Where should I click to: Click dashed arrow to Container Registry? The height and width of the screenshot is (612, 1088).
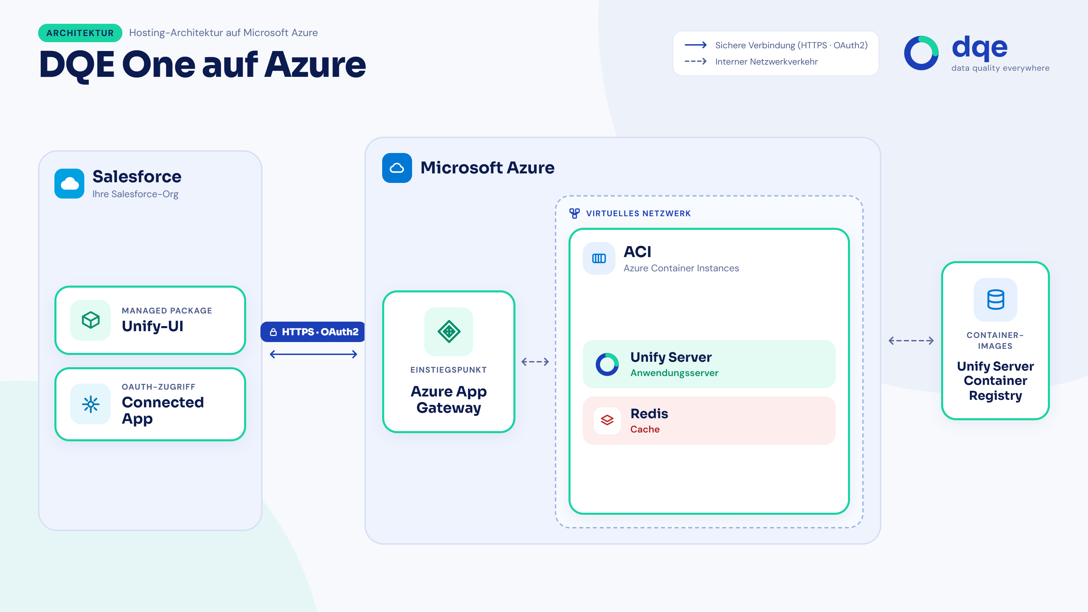click(911, 340)
